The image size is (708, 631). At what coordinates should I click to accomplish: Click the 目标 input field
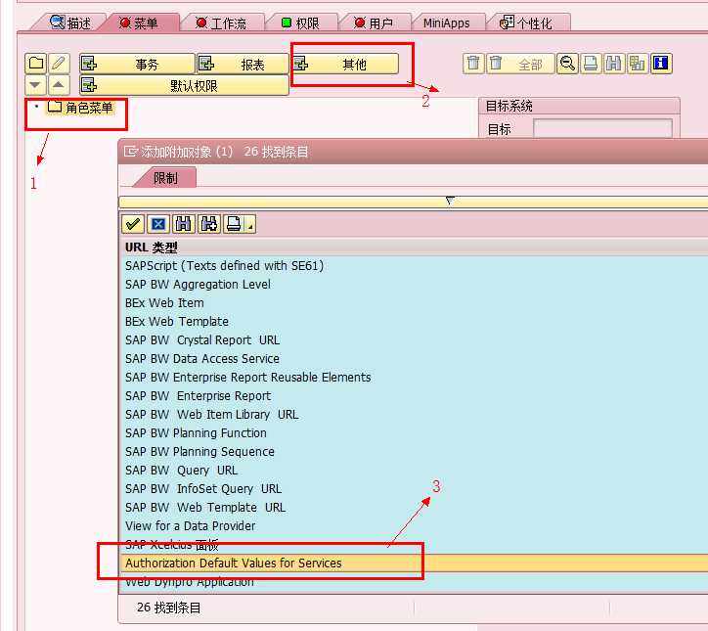click(x=602, y=129)
